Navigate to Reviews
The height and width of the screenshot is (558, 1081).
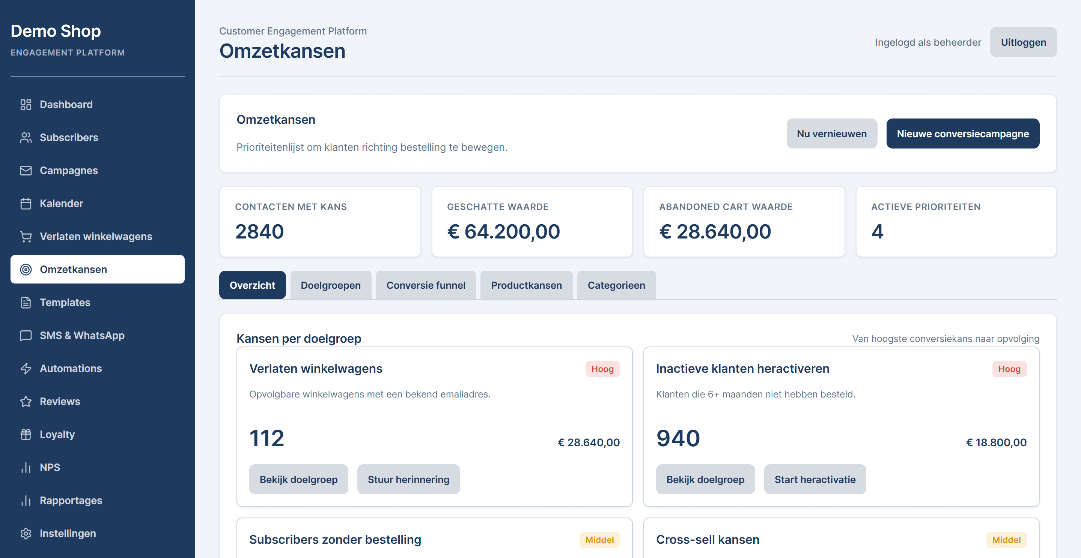click(97, 402)
